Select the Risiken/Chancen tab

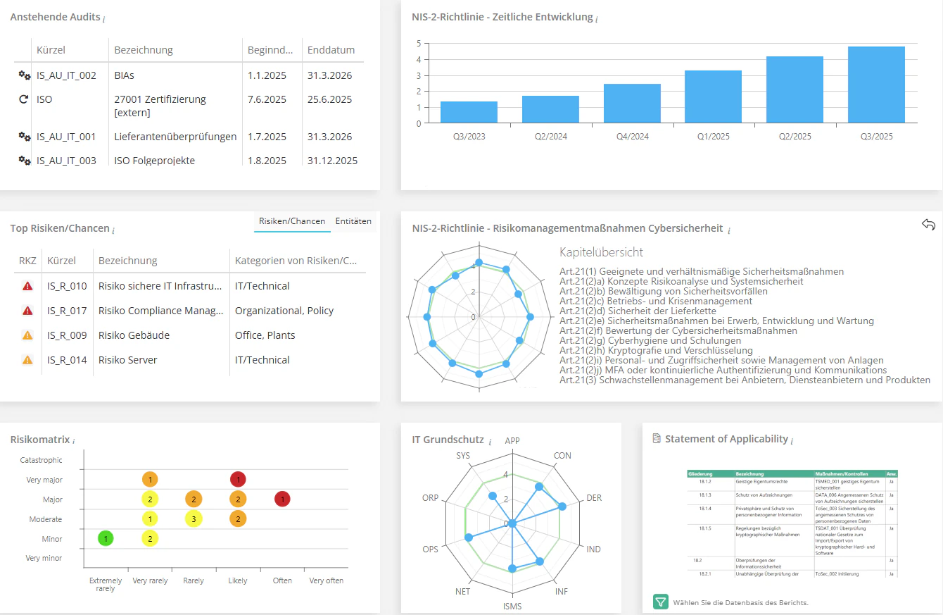[x=291, y=221]
